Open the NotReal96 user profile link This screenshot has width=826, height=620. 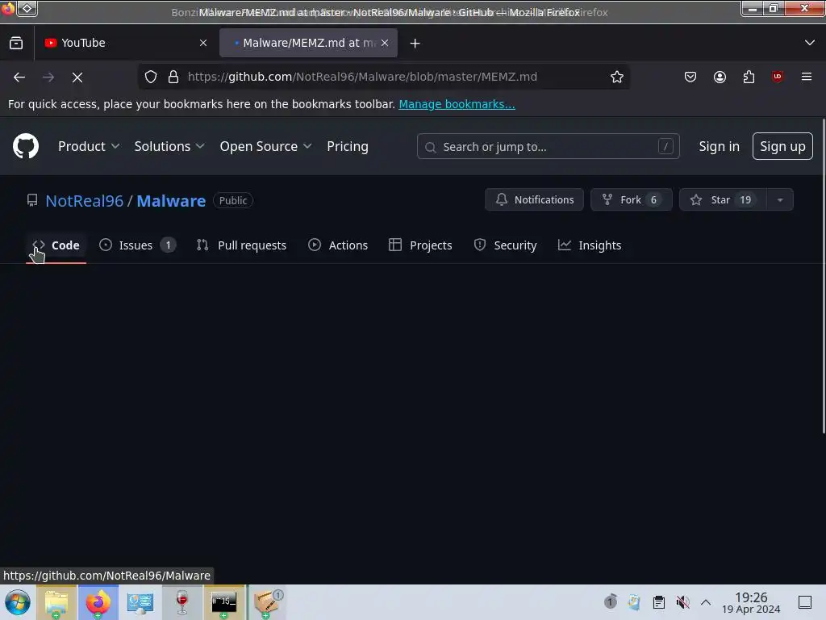(x=84, y=201)
